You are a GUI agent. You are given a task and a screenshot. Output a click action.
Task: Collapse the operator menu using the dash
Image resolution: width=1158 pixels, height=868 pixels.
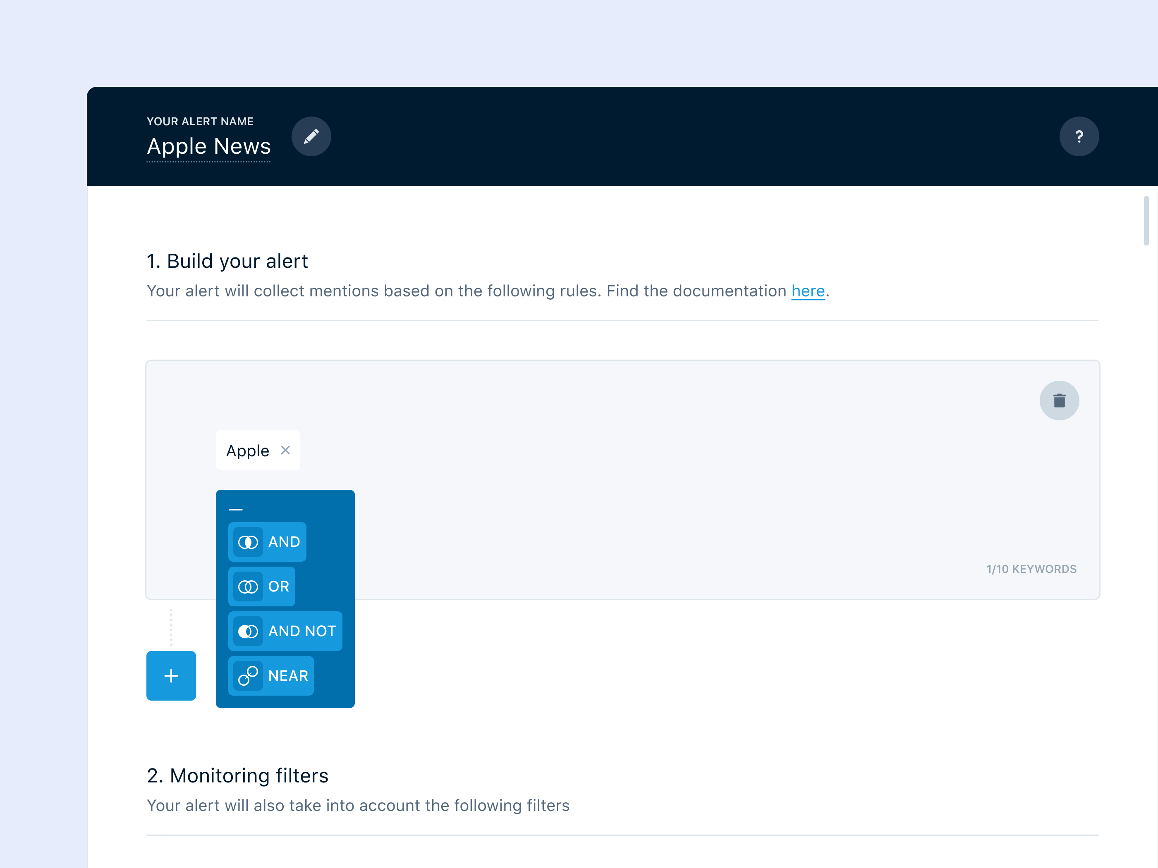(x=236, y=509)
